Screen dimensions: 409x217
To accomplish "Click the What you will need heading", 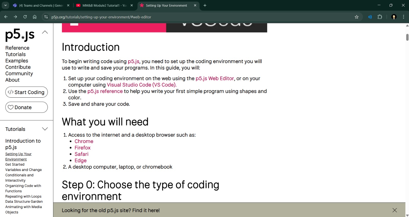I will pyautogui.click(x=105, y=122).
